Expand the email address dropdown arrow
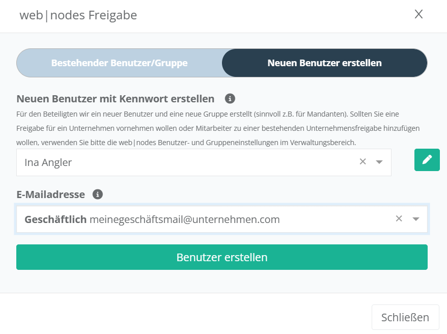The height and width of the screenshot is (334, 447). (416, 219)
